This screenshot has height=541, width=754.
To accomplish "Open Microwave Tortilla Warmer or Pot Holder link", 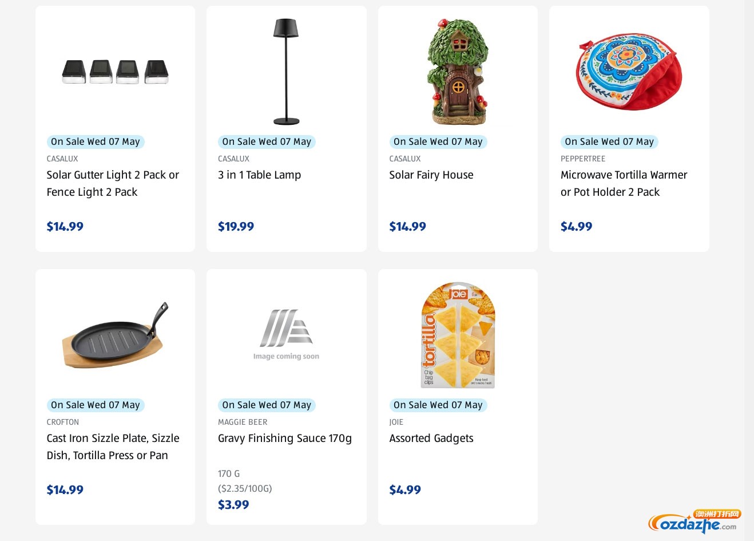I will coord(624,183).
